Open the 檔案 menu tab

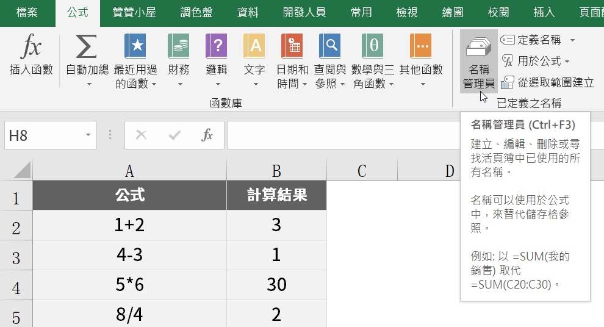coord(27,12)
